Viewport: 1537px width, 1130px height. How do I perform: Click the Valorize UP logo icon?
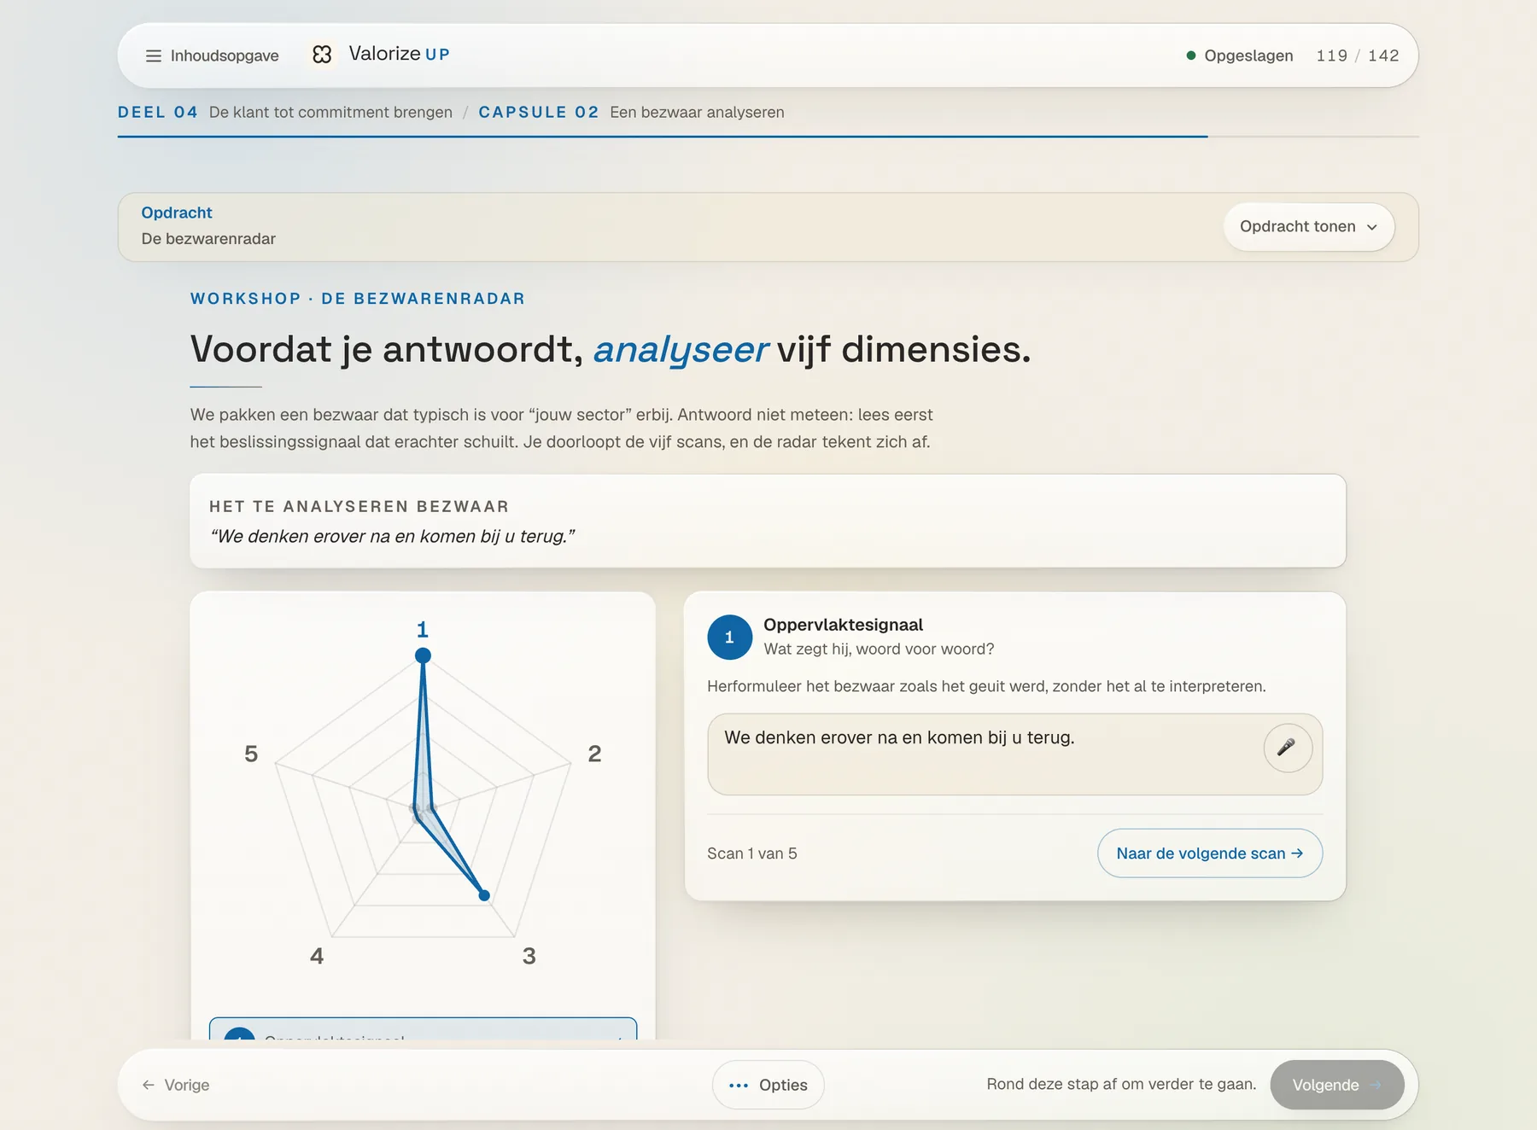(x=322, y=55)
